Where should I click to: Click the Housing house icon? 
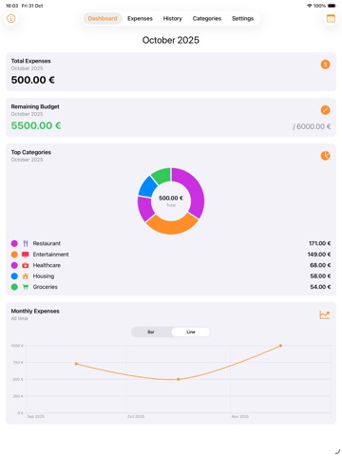(26, 276)
